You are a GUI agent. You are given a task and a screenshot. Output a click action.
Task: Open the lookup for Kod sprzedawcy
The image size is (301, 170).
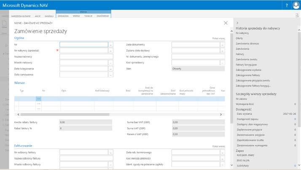222,62
